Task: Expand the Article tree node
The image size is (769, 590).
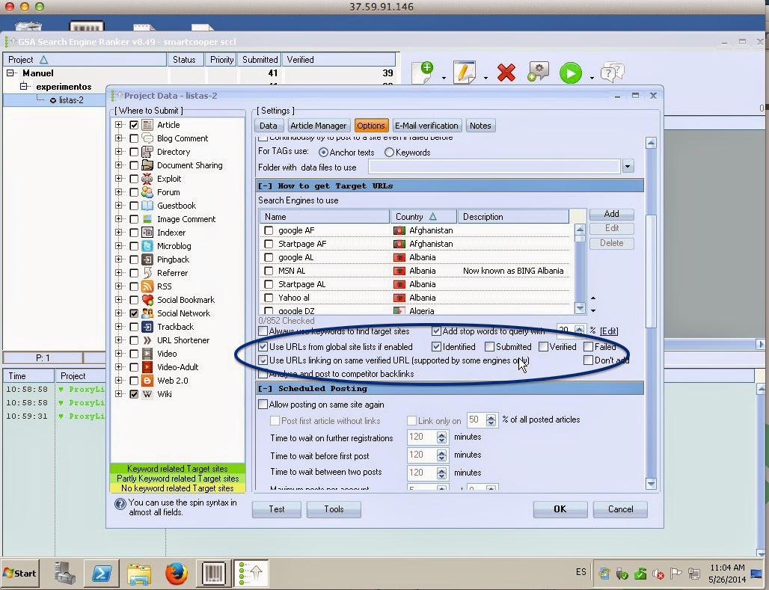Action: tap(119, 125)
